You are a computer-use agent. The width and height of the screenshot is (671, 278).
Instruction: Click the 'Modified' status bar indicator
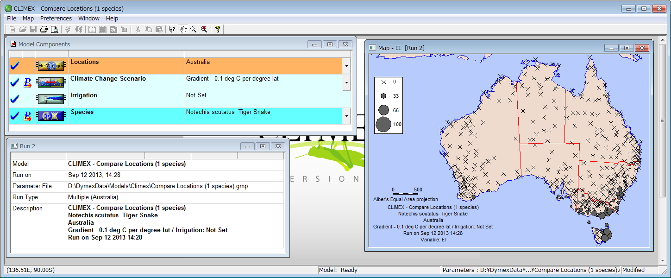pyautogui.click(x=633, y=270)
